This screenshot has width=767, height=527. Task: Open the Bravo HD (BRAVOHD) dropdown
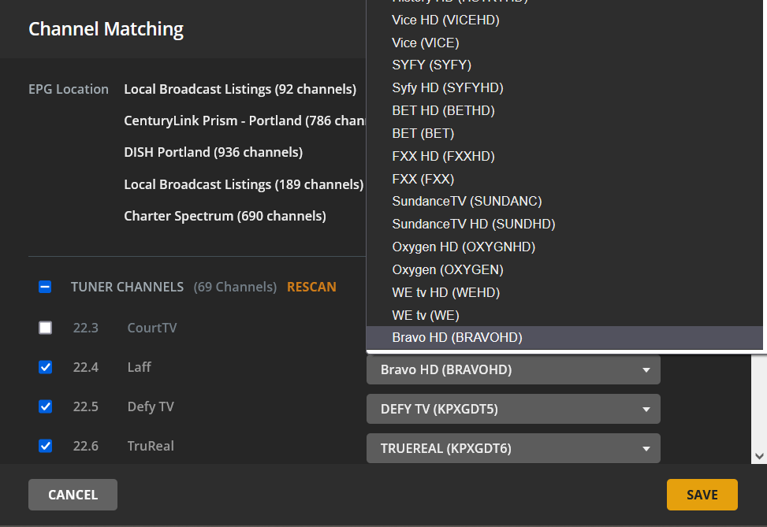click(513, 369)
